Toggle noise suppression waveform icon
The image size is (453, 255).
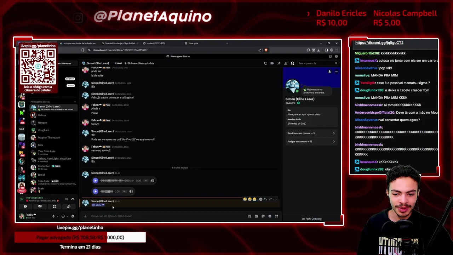pos(66,199)
